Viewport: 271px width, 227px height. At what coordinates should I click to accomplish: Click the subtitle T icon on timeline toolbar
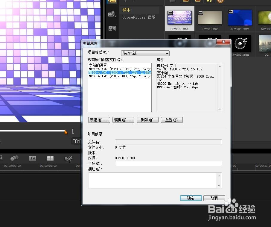[x=32, y=158]
